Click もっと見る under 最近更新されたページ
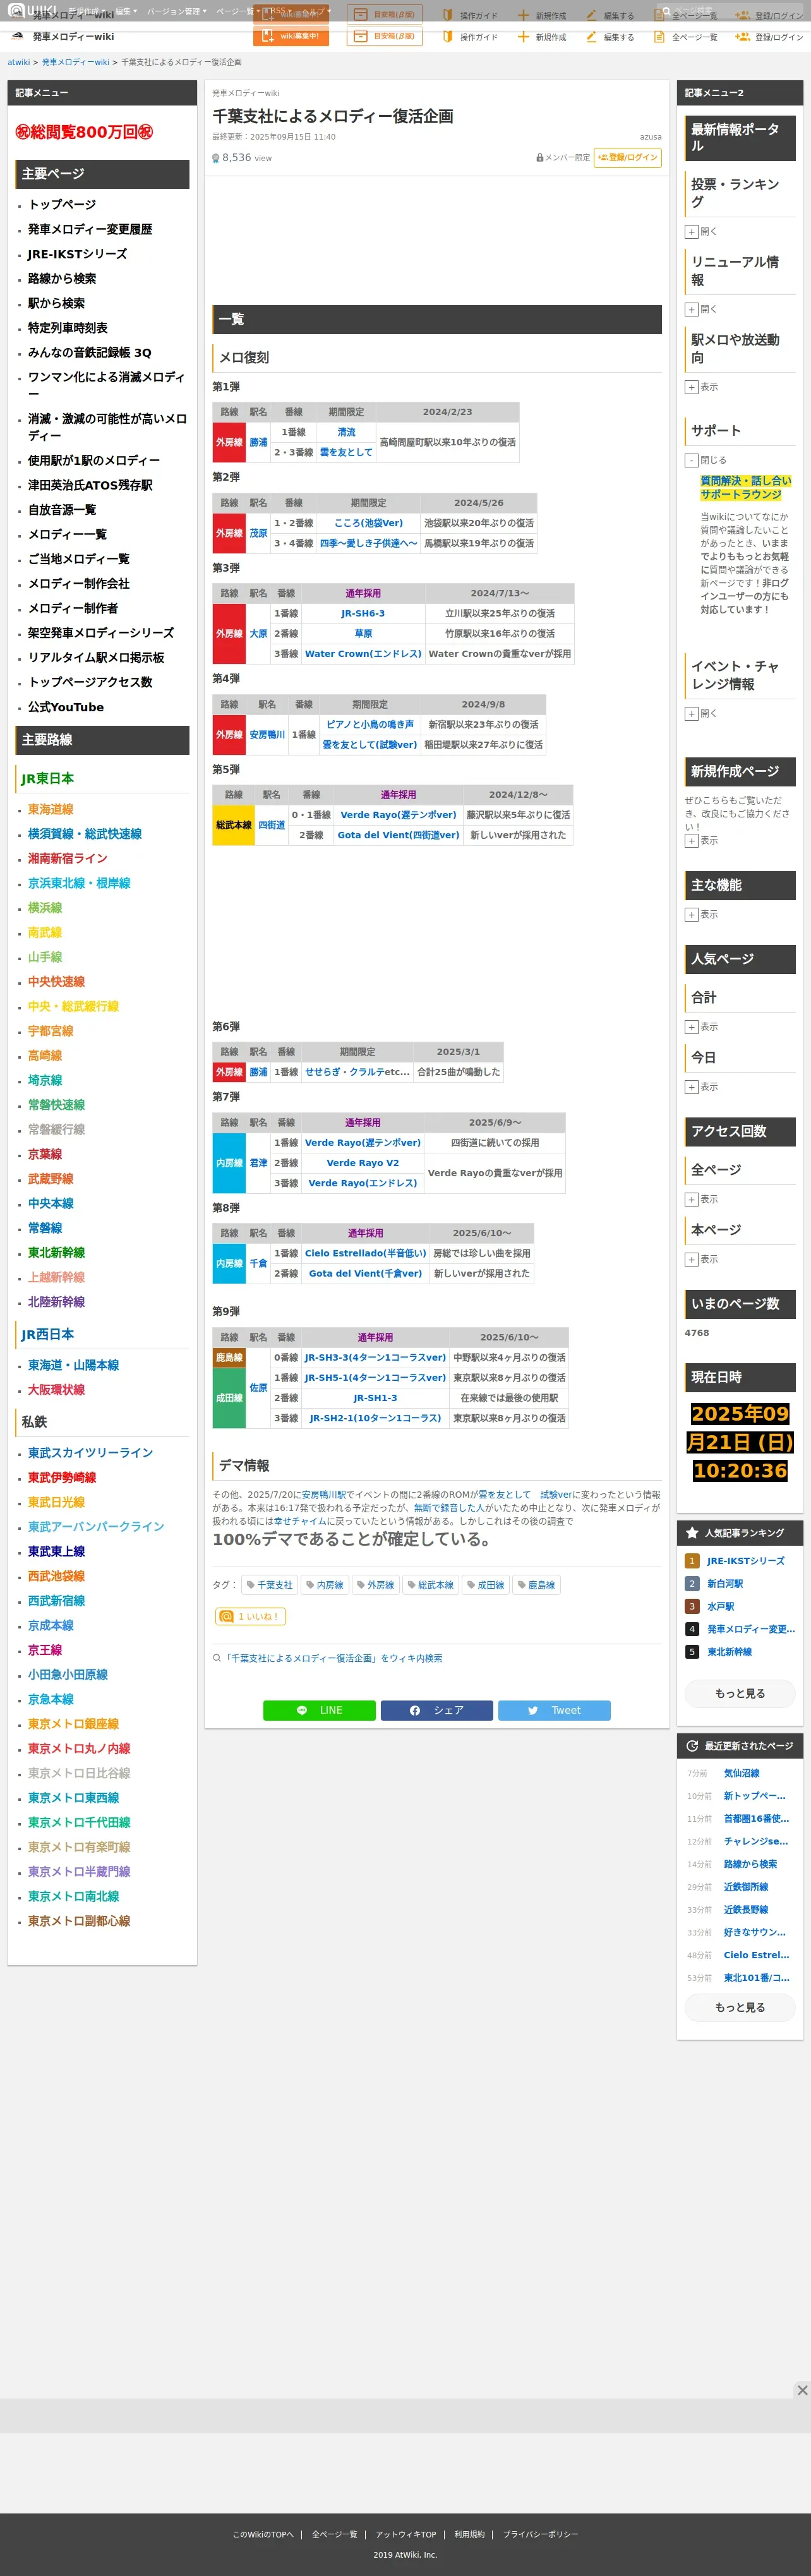811x2576 pixels. tap(740, 2007)
